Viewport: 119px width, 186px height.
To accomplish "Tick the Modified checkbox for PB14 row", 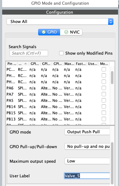I will pos(104,107).
